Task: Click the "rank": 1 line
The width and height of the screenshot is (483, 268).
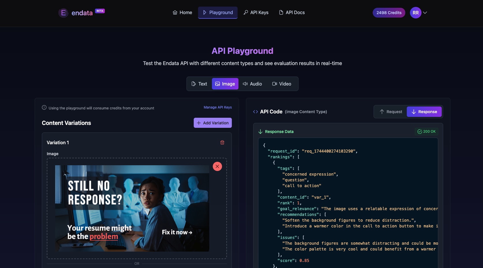Action: (289, 203)
